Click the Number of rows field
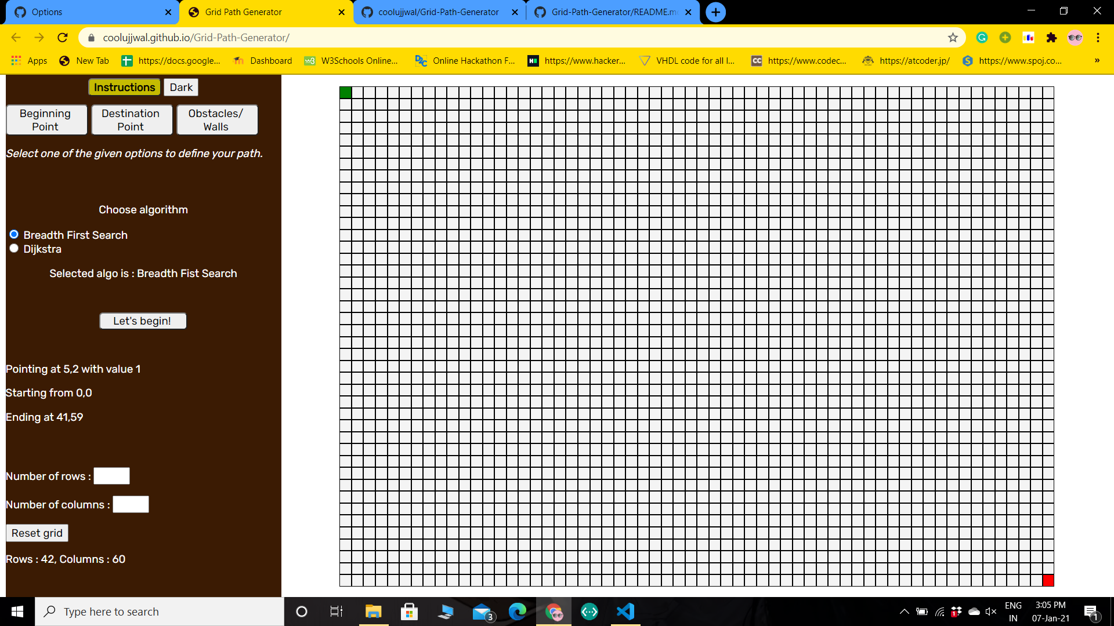This screenshot has height=626, width=1114. pos(111,476)
